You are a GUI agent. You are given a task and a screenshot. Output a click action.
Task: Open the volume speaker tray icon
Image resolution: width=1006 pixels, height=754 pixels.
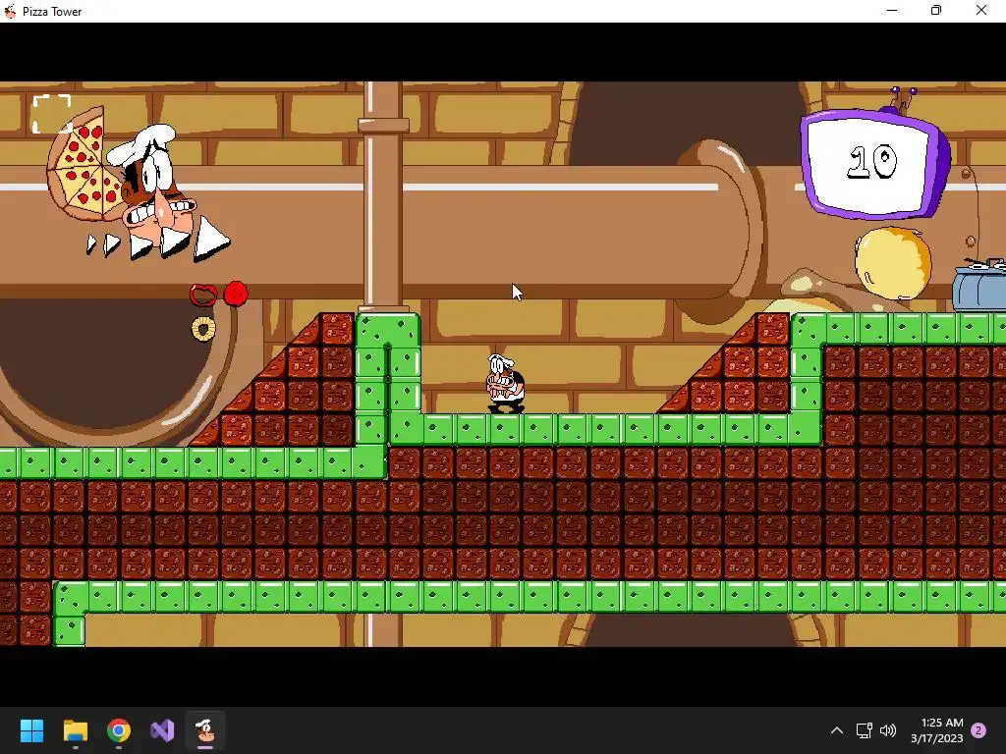(888, 730)
